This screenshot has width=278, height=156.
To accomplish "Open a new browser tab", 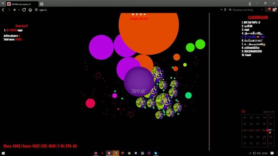I will coord(42,4).
